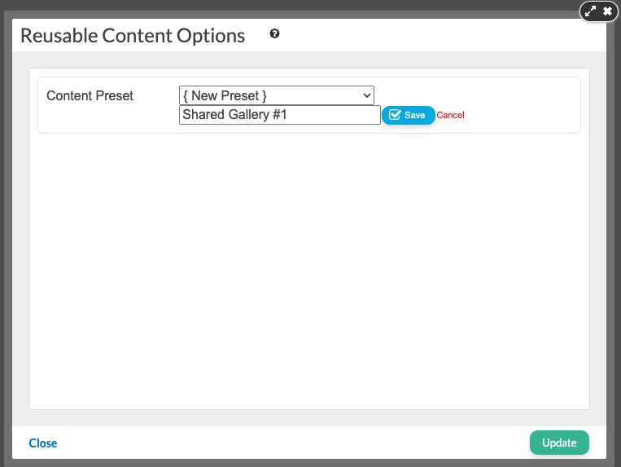Image resolution: width=621 pixels, height=467 pixels.
Task: Expand the dialog to full screen
Action: (592, 11)
